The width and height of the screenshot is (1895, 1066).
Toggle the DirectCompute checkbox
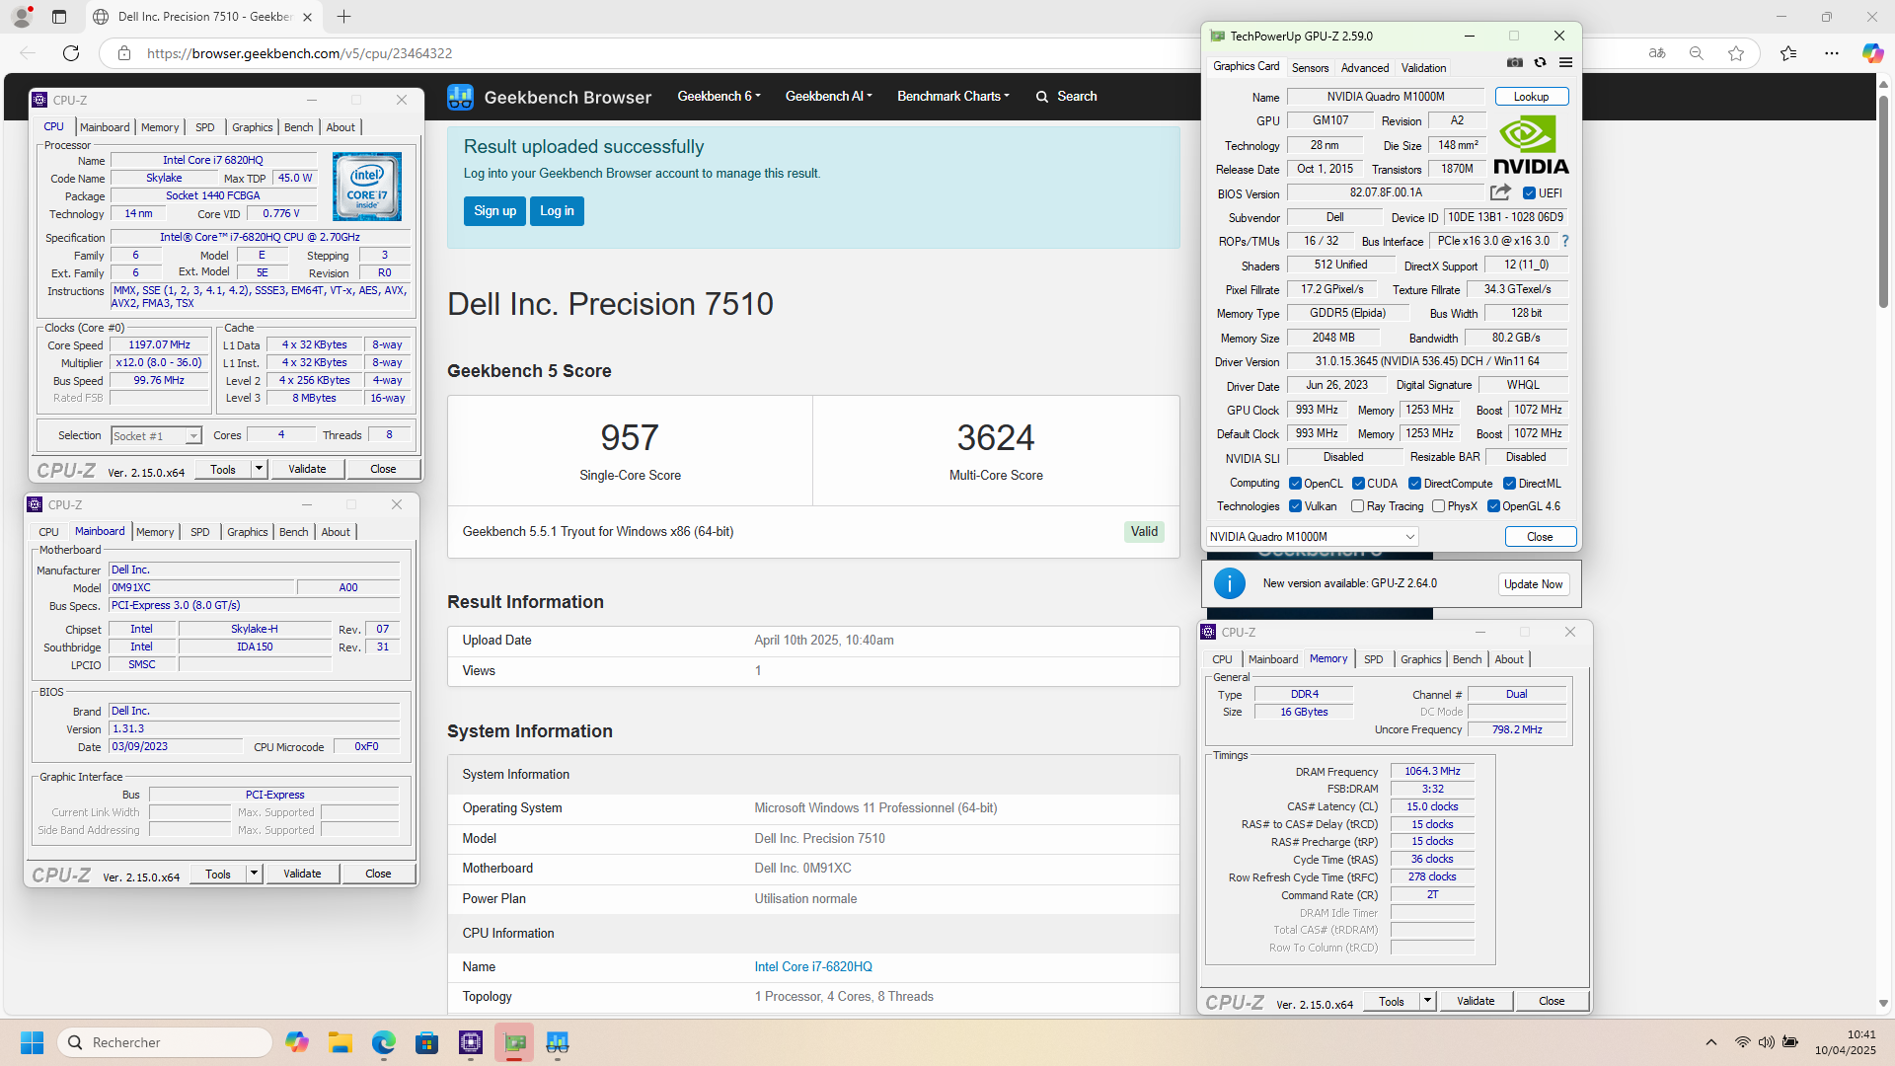coord(1414,484)
